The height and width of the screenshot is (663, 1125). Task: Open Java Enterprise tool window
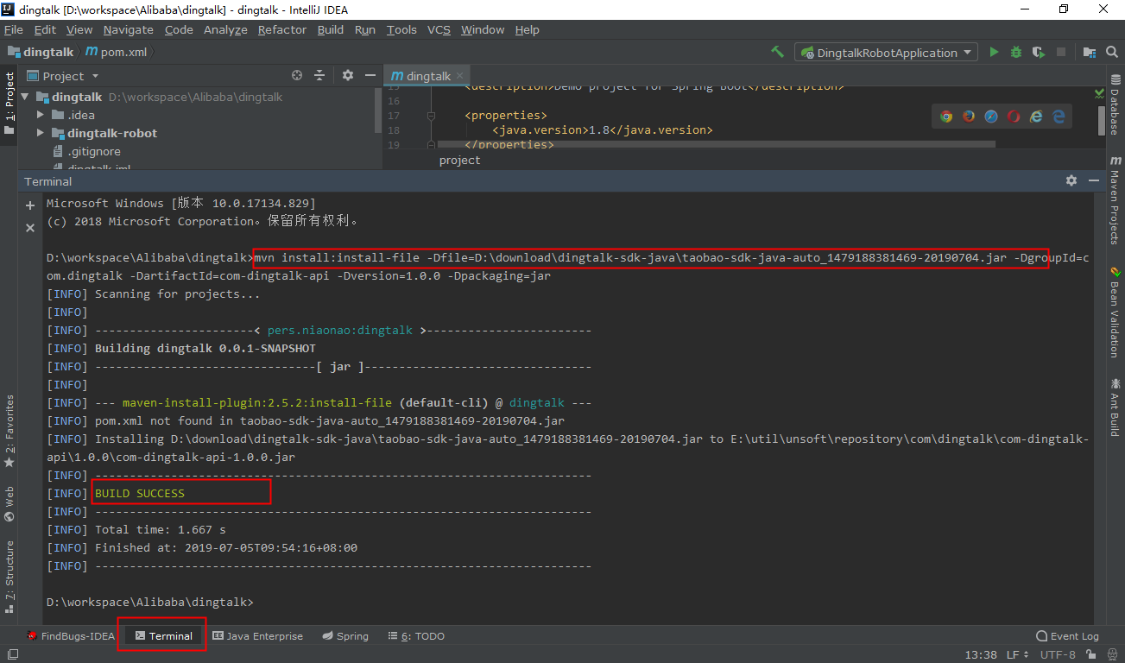tap(257, 636)
